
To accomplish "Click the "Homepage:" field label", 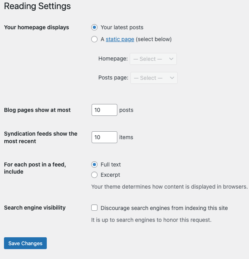I will [113, 59].
